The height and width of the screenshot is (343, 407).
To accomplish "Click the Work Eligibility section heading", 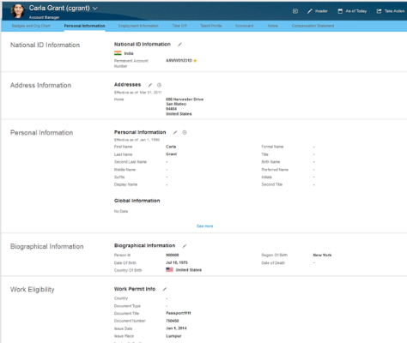I will [x=33, y=290].
